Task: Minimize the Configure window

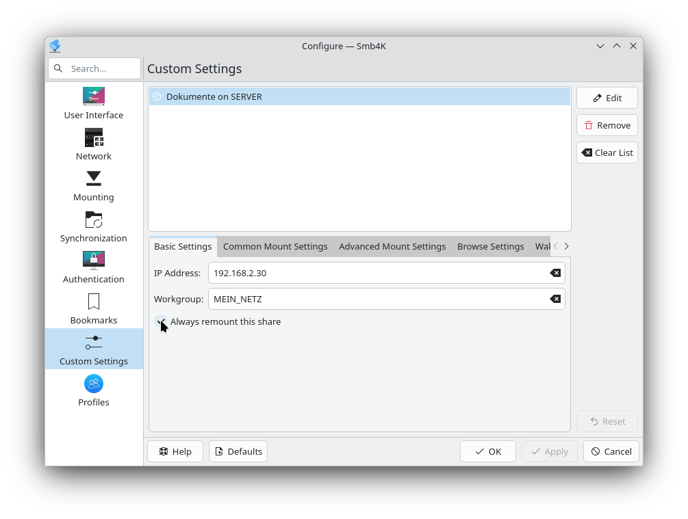Action: [x=600, y=46]
